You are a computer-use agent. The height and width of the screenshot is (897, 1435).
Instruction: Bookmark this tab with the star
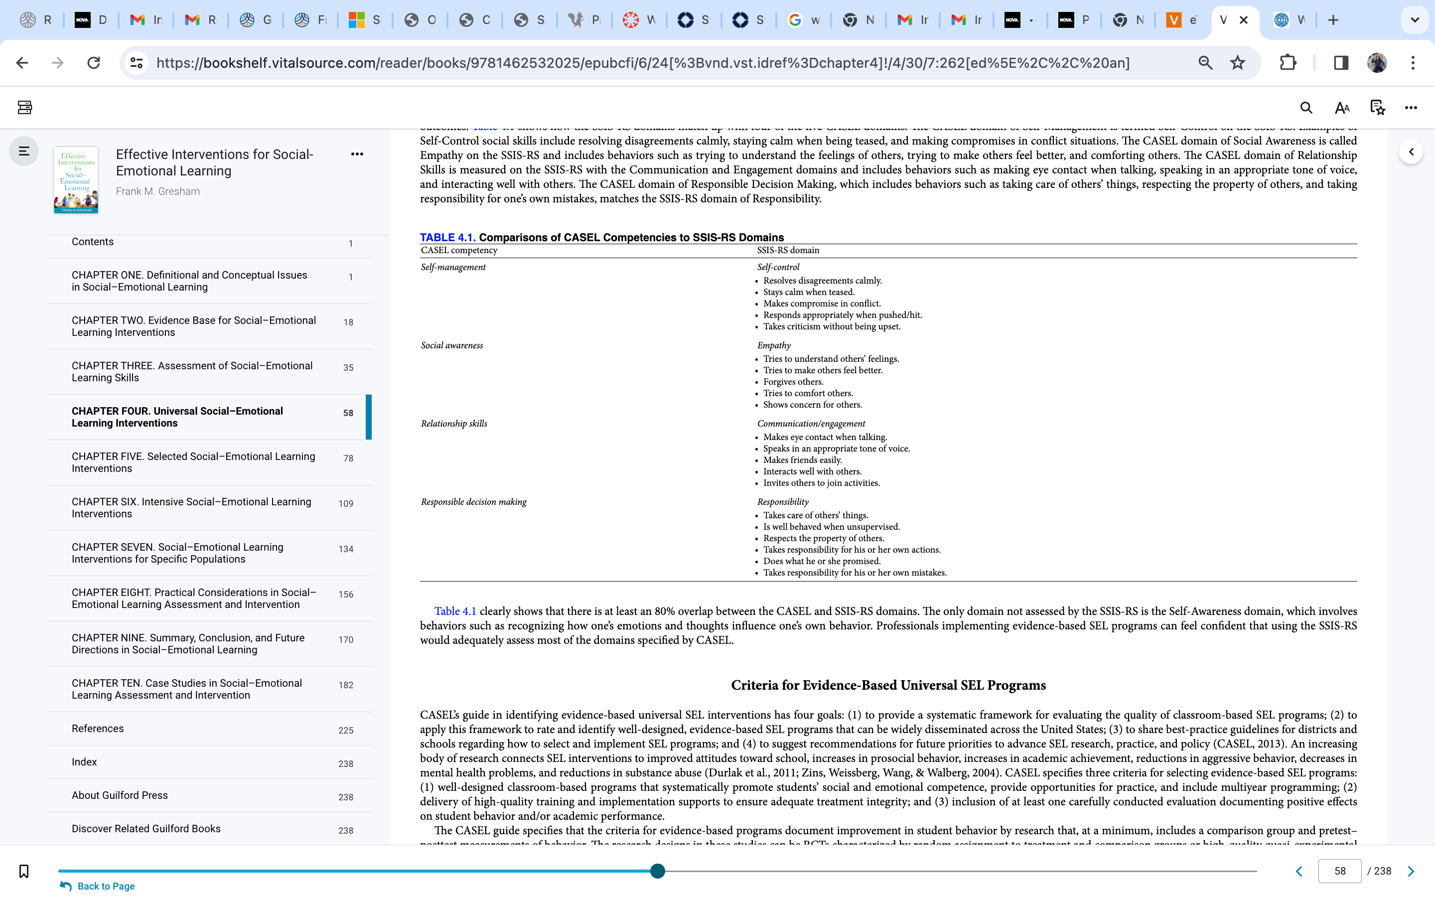tap(1237, 62)
